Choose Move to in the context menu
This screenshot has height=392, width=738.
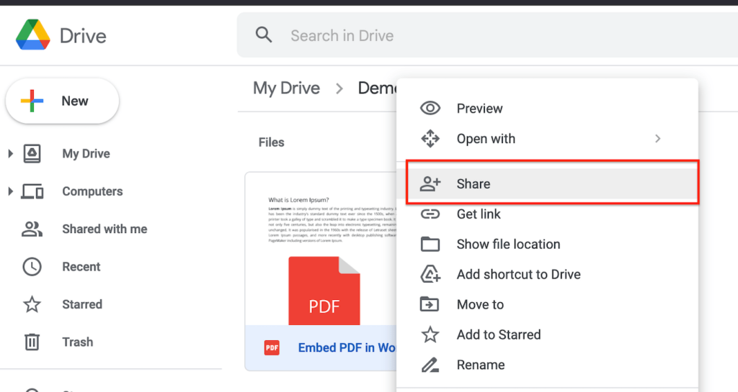pyautogui.click(x=480, y=304)
